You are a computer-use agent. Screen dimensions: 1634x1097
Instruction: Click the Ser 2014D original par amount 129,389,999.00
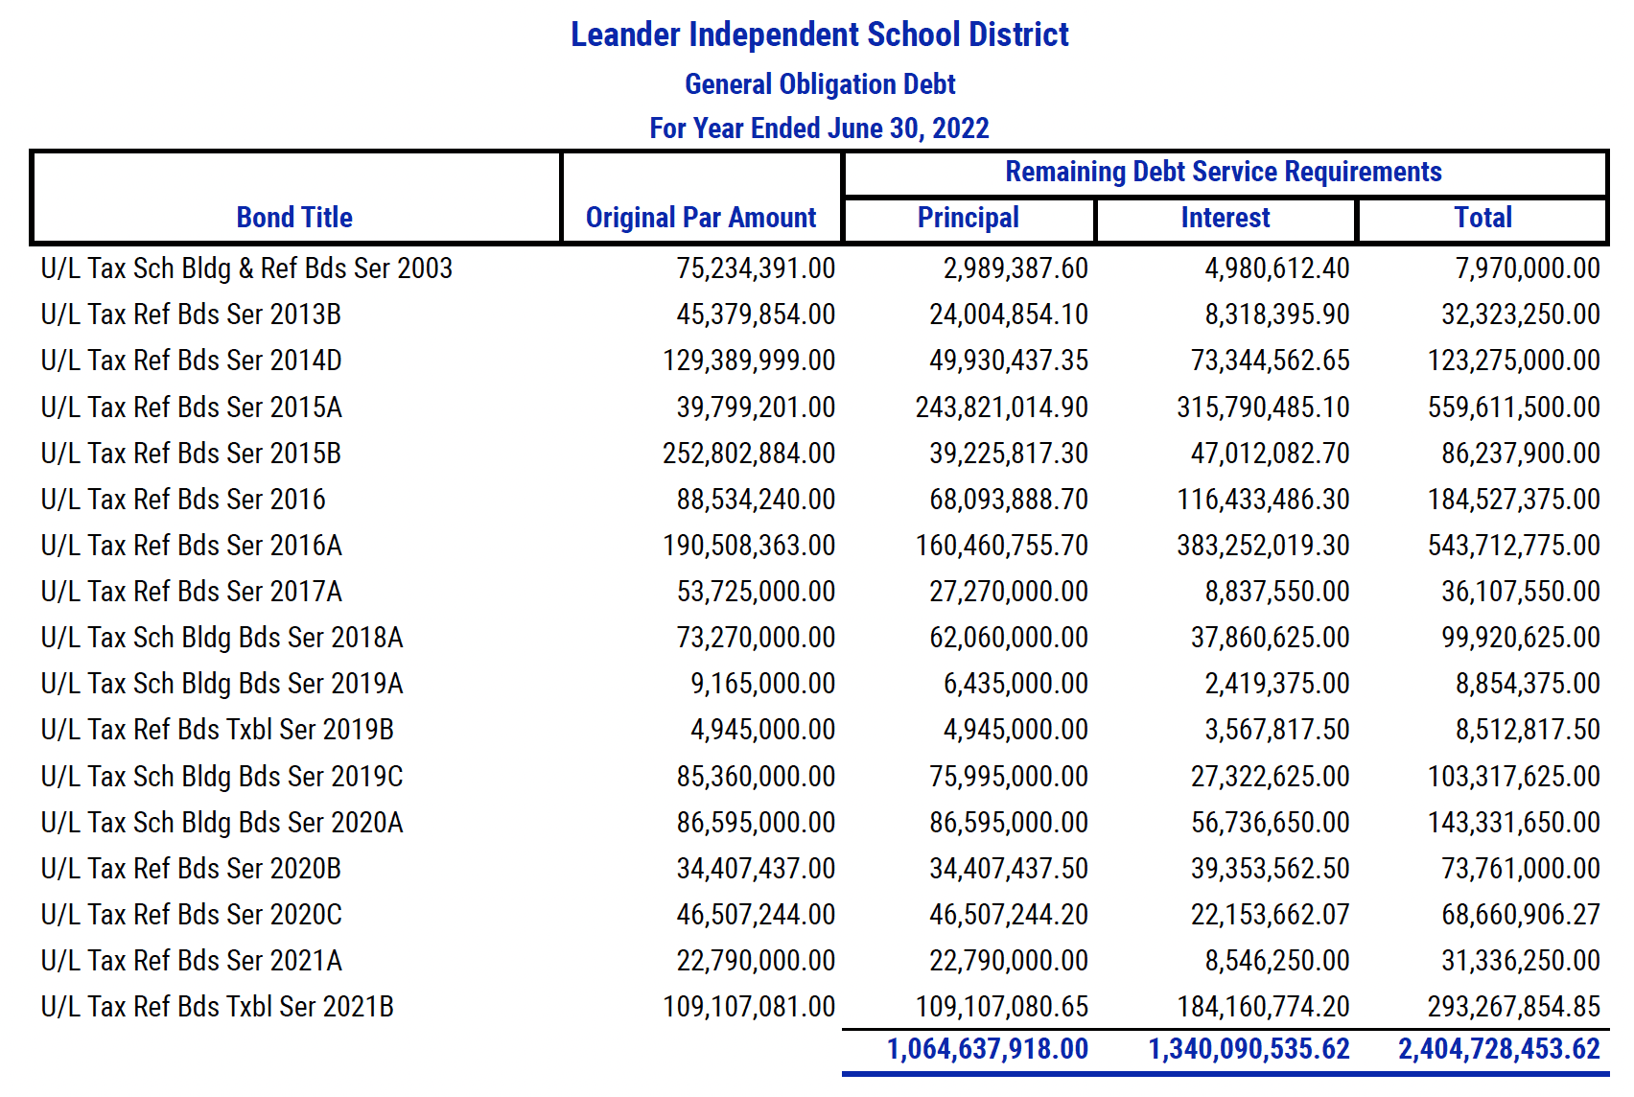pos(749,361)
